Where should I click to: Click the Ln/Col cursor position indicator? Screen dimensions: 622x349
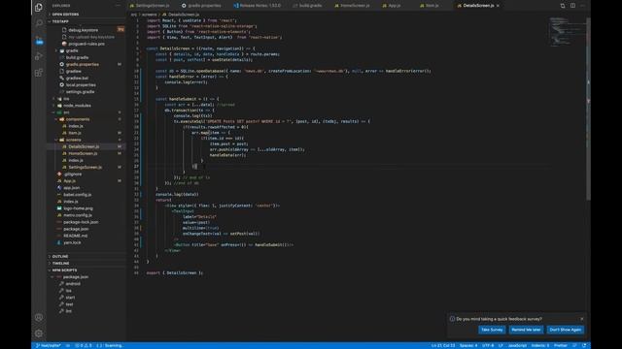pyautogui.click(x=443, y=345)
